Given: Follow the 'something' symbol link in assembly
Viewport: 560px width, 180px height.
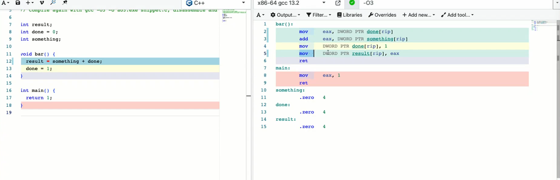Looking at the screenshot, I should tap(380, 39).
